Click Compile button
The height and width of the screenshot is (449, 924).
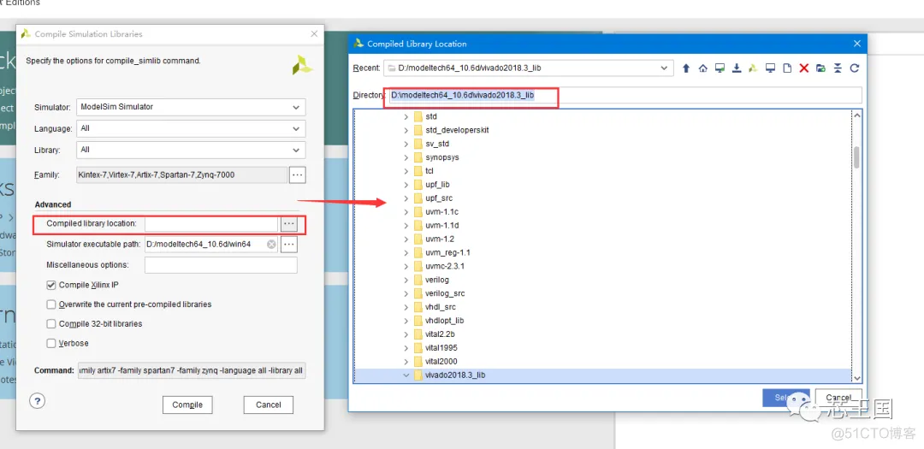click(x=187, y=405)
